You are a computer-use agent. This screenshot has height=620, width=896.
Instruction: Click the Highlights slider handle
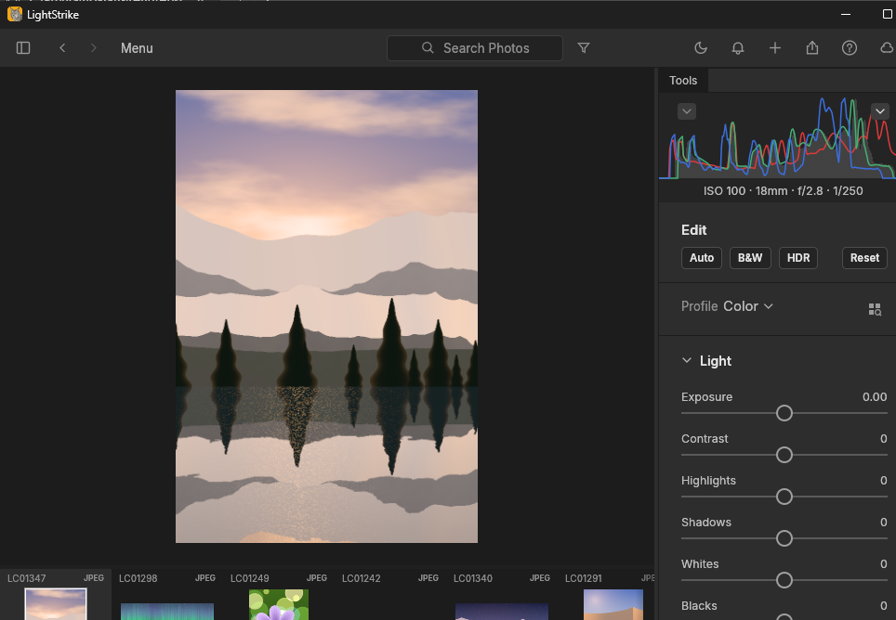pos(784,497)
